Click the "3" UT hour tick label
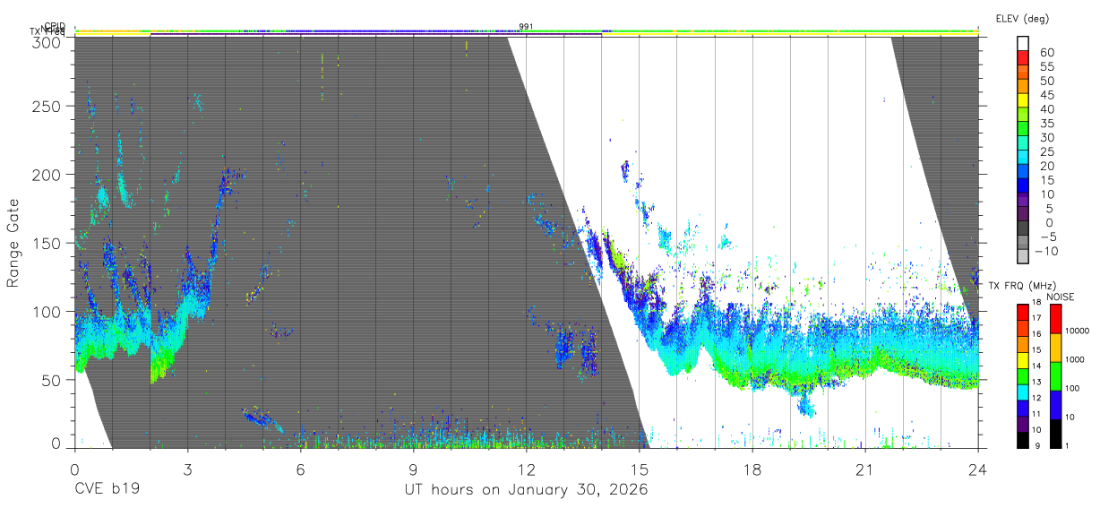 click(187, 469)
